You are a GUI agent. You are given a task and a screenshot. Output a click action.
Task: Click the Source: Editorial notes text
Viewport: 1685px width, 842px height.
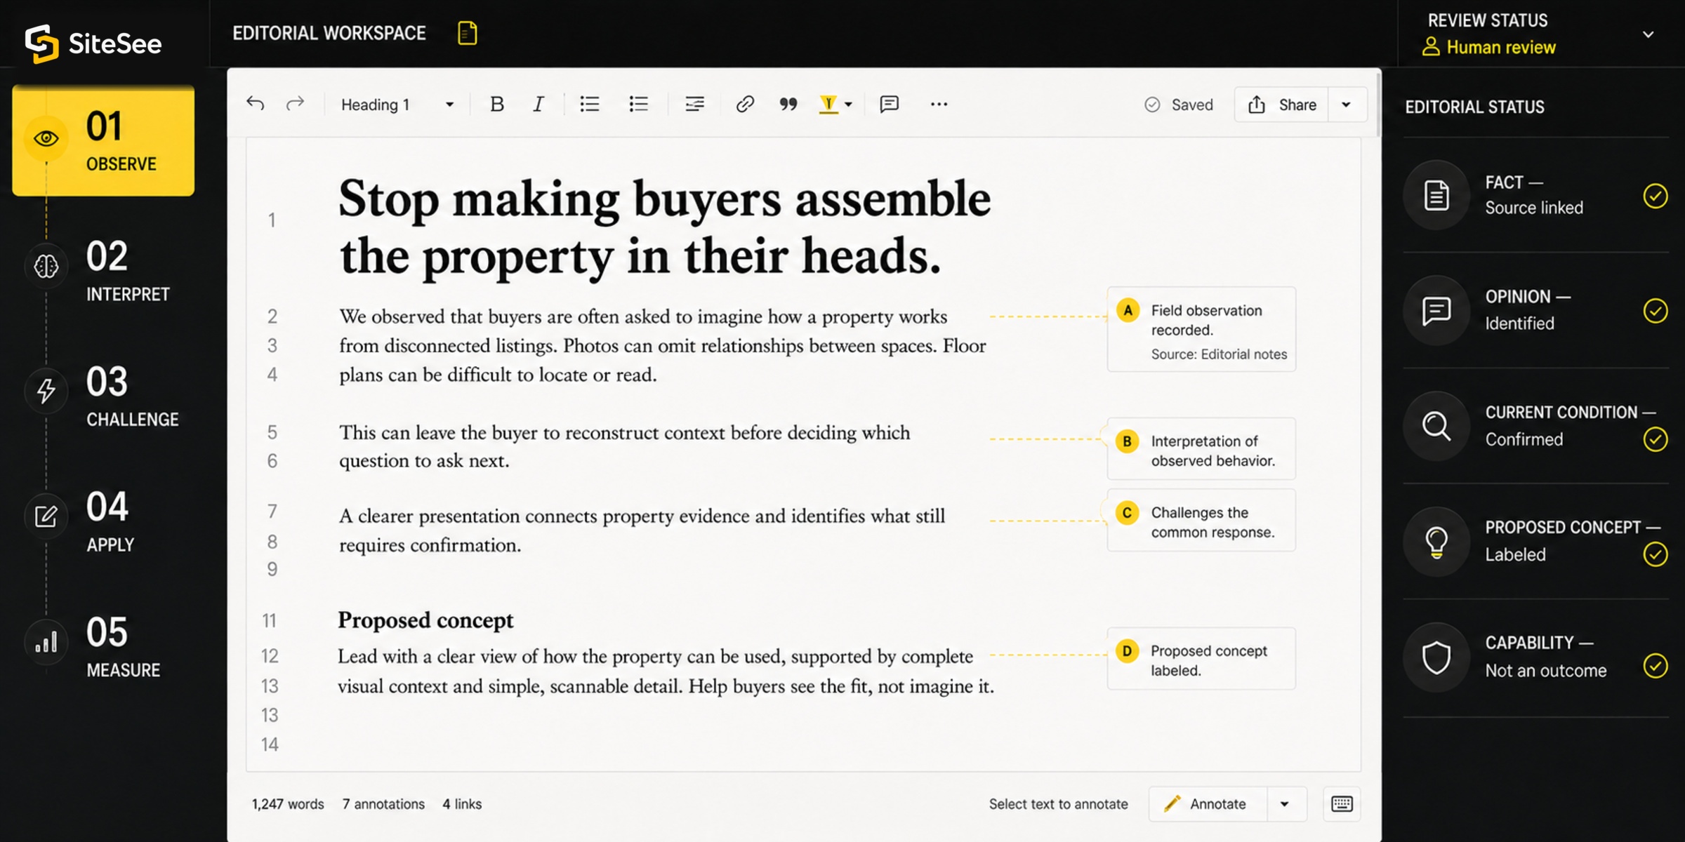click(1219, 354)
